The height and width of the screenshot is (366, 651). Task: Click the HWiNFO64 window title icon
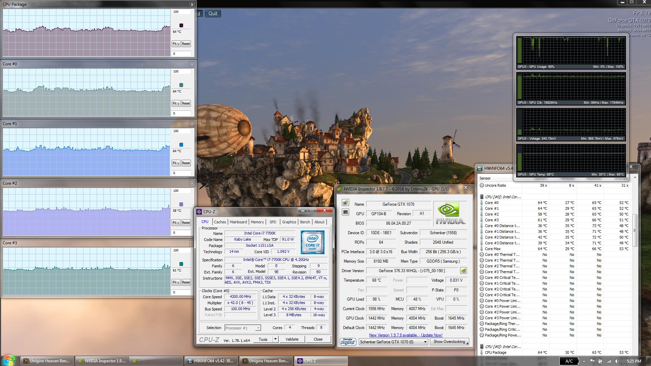point(480,168)
